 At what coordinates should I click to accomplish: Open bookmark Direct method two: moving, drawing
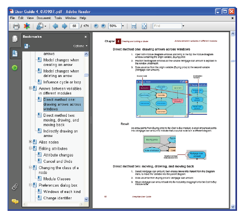[61, 120]
